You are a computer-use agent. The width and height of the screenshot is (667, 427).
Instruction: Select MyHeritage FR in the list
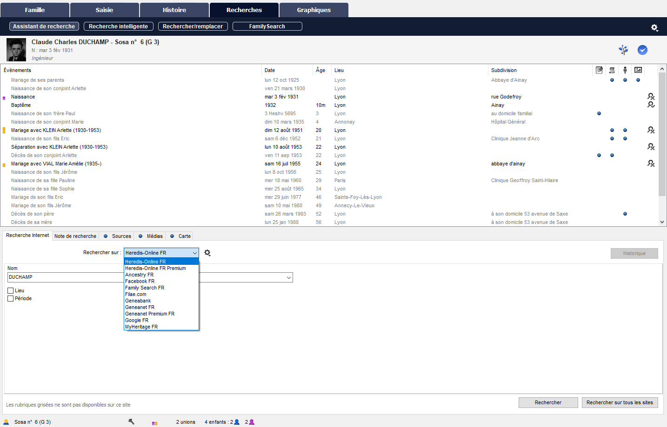click(161, 327)
